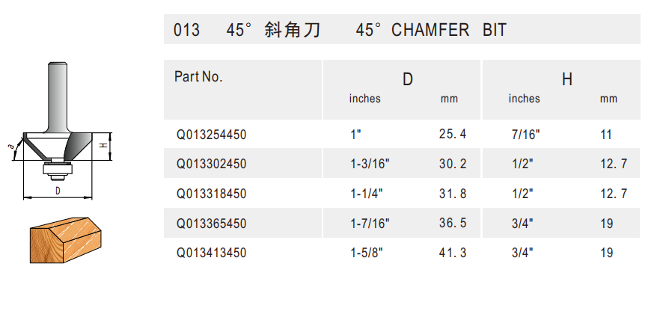Open part number Q013302450
The image size is (666, 323).
[212, 164]
